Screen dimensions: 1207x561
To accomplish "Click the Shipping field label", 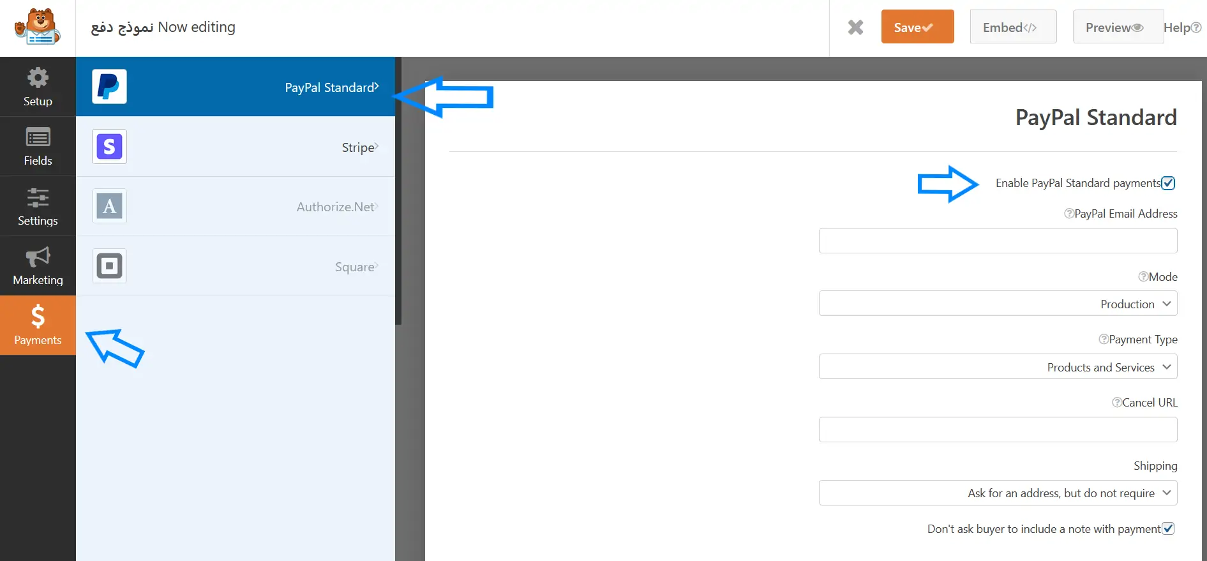I will point(1155,466).
